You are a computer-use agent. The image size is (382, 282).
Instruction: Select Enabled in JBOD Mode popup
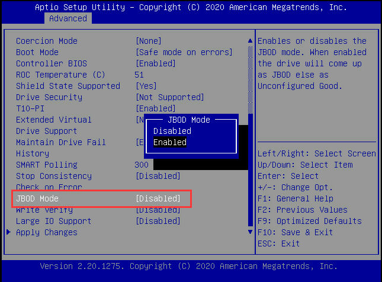click(x=170, y=142)
